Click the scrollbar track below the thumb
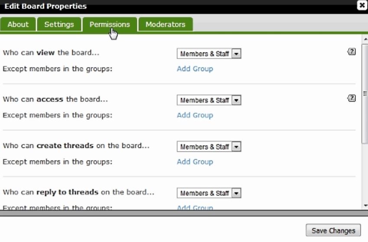368x242 pixels. coord(365,173)
